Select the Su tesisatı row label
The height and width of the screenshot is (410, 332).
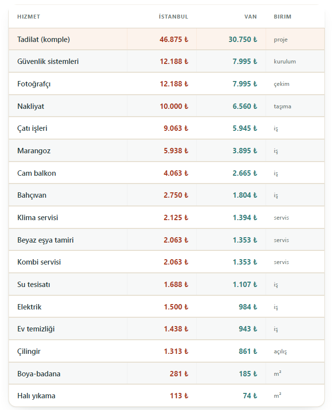(x=34, y=285)
